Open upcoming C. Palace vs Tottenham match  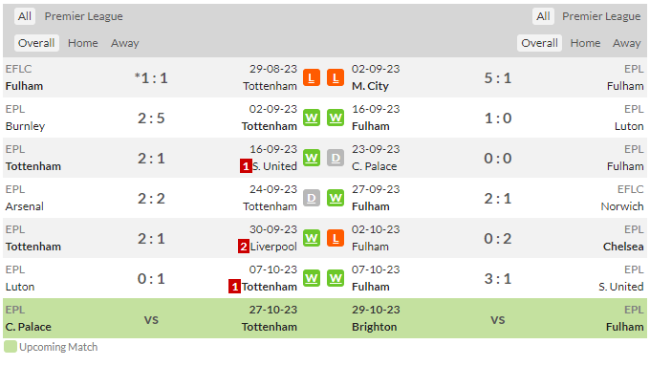[x=151, y=318]
